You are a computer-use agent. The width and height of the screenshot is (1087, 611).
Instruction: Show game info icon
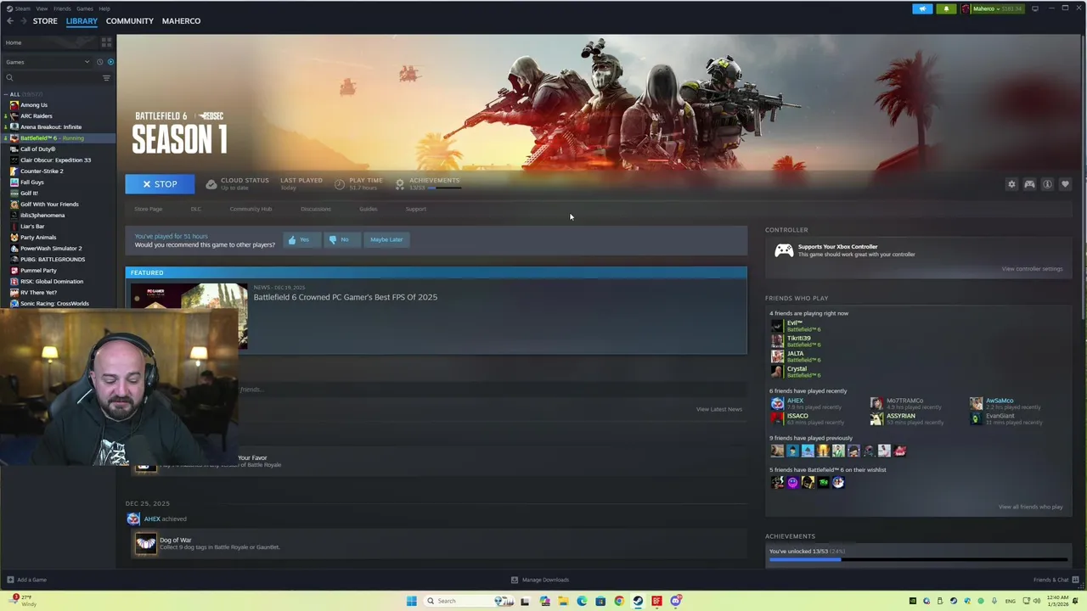pyautogui.click(x=1047, y=184)
